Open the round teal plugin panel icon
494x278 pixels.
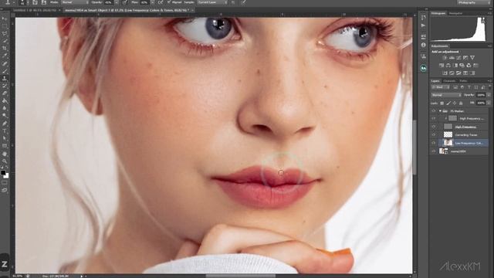click(424, 68)
